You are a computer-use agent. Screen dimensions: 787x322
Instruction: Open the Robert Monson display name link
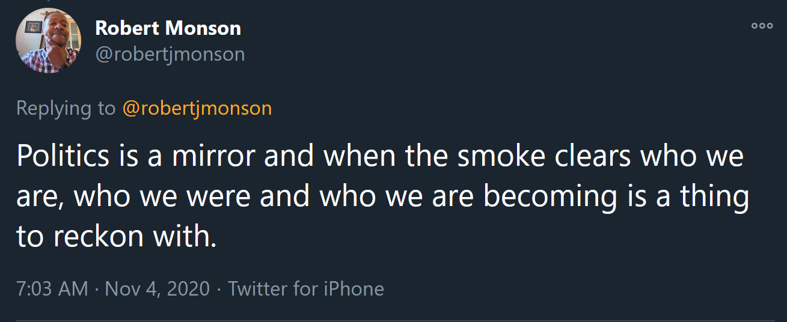pos(168,28)
